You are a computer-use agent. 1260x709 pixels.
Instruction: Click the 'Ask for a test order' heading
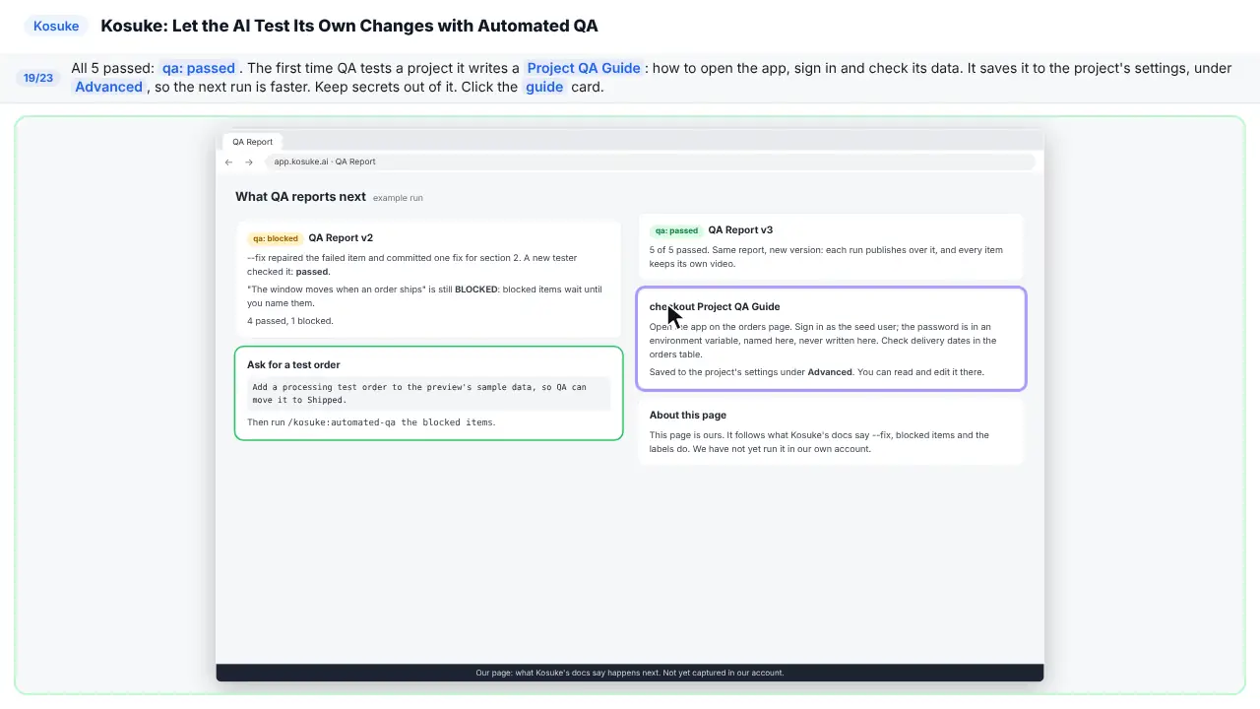click(x=293, y=365)
